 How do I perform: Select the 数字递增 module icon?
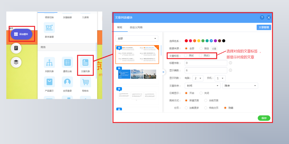(49, 28)
